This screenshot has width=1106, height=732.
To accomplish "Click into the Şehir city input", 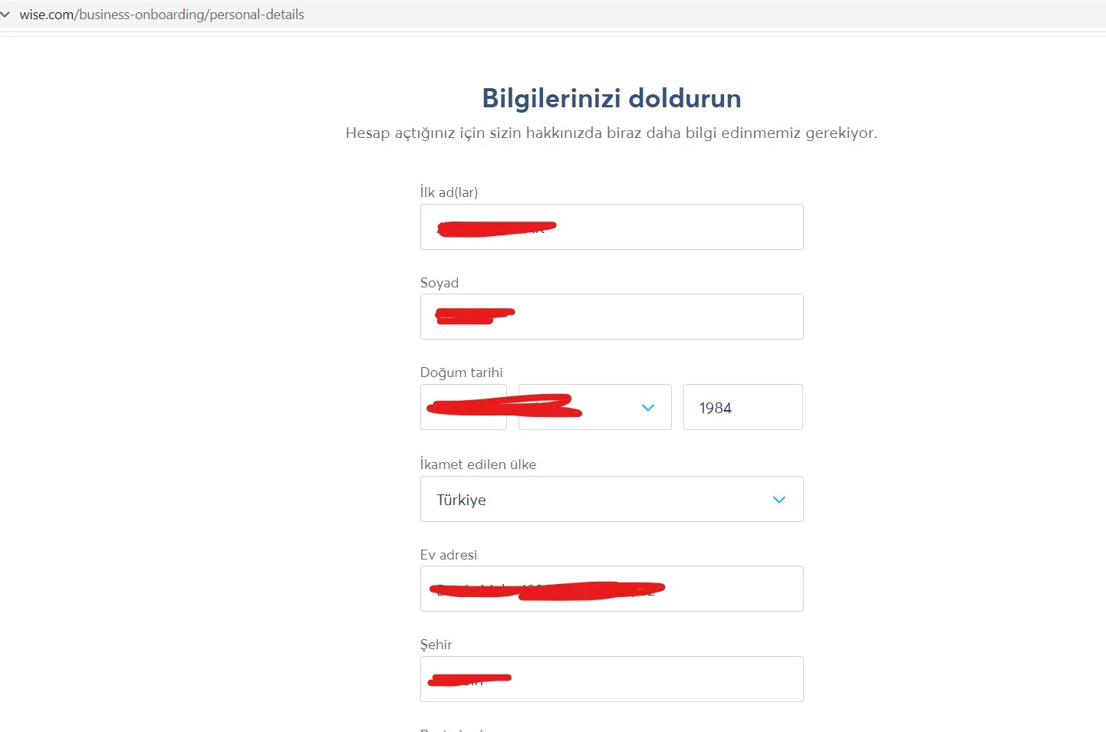I will coord(652,679).
